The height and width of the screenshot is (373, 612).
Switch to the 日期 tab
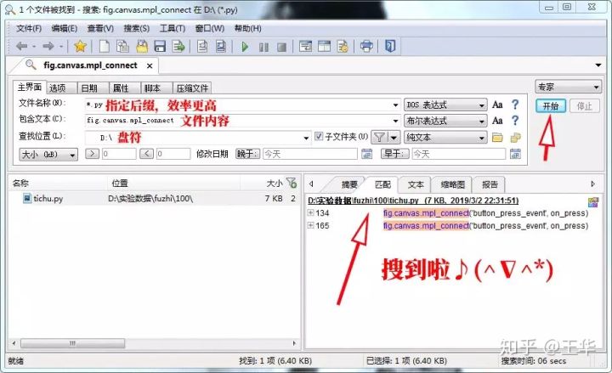[88, 88]
